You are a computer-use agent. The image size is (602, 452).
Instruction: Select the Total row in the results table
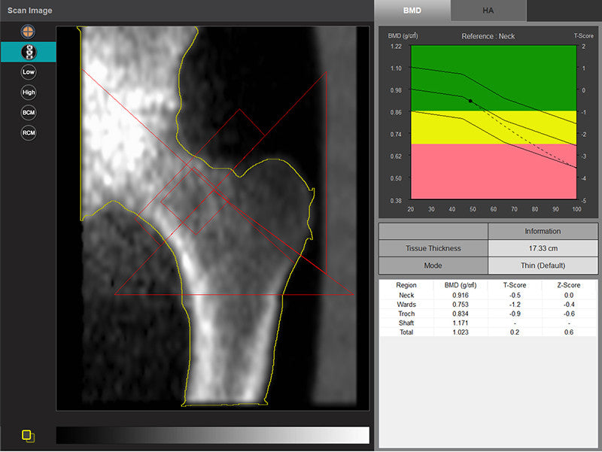488,332
